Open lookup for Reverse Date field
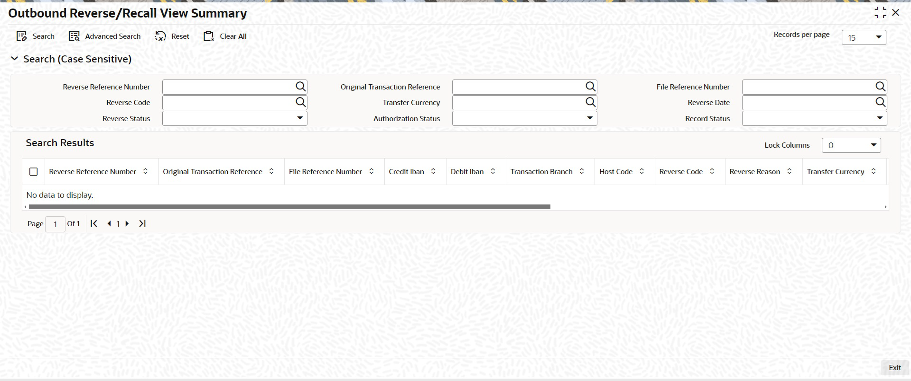The height and width of the screenshot is (381, 911). [880, 102]
